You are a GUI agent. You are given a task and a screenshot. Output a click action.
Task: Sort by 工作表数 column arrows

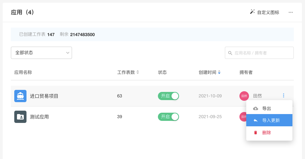(x=138, y=72)
